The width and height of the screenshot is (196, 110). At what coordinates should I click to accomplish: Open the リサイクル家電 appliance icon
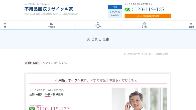(x=98, y=24)
